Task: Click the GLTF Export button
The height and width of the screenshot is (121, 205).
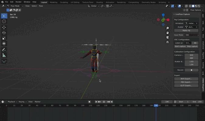Action: pyautogui.click(x=186, y=86)
